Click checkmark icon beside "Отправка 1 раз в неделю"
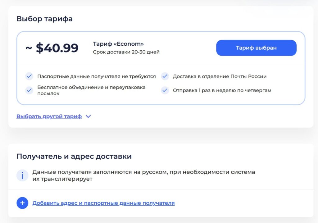318x223 pixels. (x=165, y=90)
